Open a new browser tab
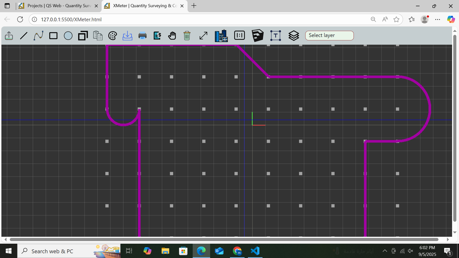The width and height of the screenshot is (459, 258). (x=194, y=6)
